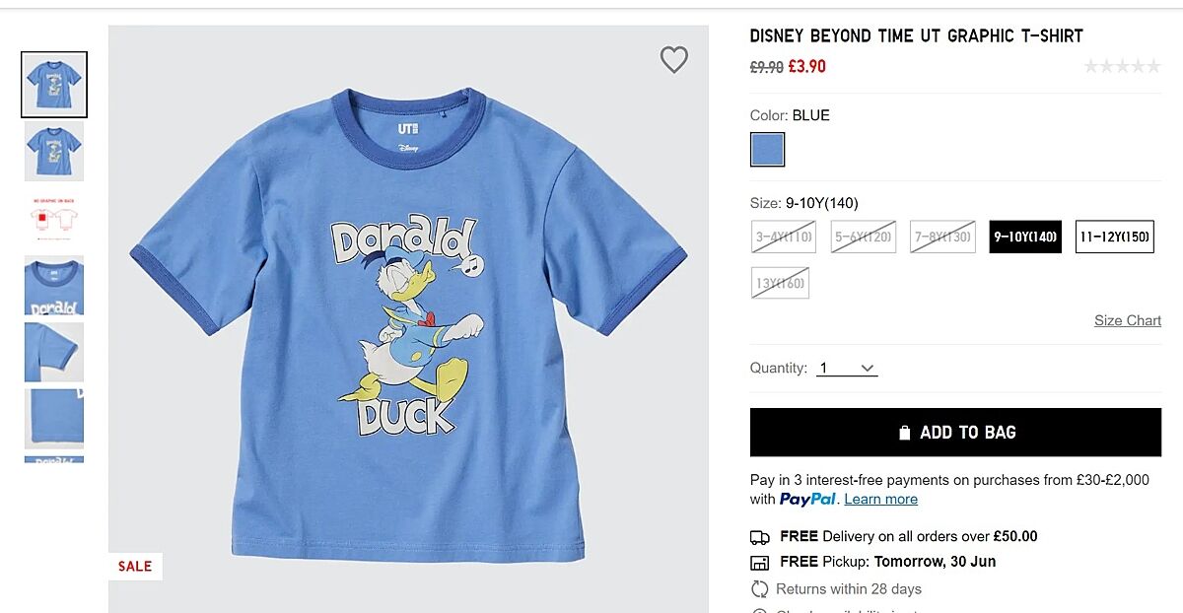This screenshot has height=613, width=1183.
Task: Select the BLUE color swatch
Action: click(x=768, y=150)
